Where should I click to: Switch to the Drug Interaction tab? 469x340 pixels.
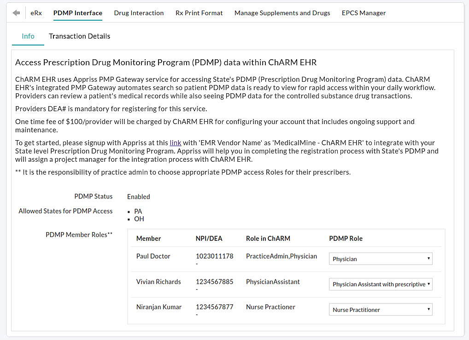click(x=139, y=13)
